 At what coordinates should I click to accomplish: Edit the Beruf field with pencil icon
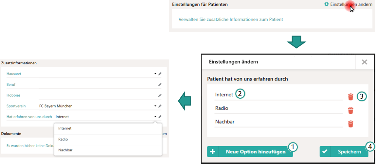point(160,85)
